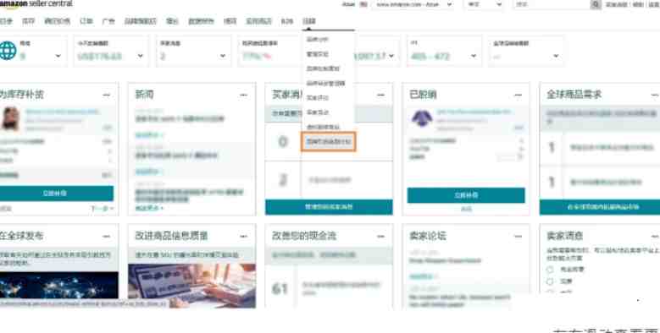Collapse the 新闻 card with its dash icon
The image size is (660, 333).
click(243, 96)
